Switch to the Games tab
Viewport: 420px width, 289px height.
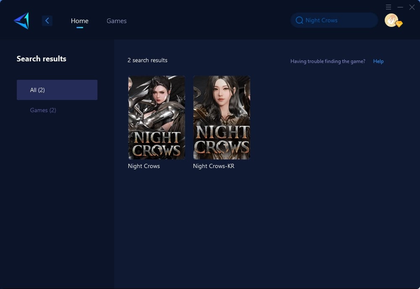click(x=116, y=21)
